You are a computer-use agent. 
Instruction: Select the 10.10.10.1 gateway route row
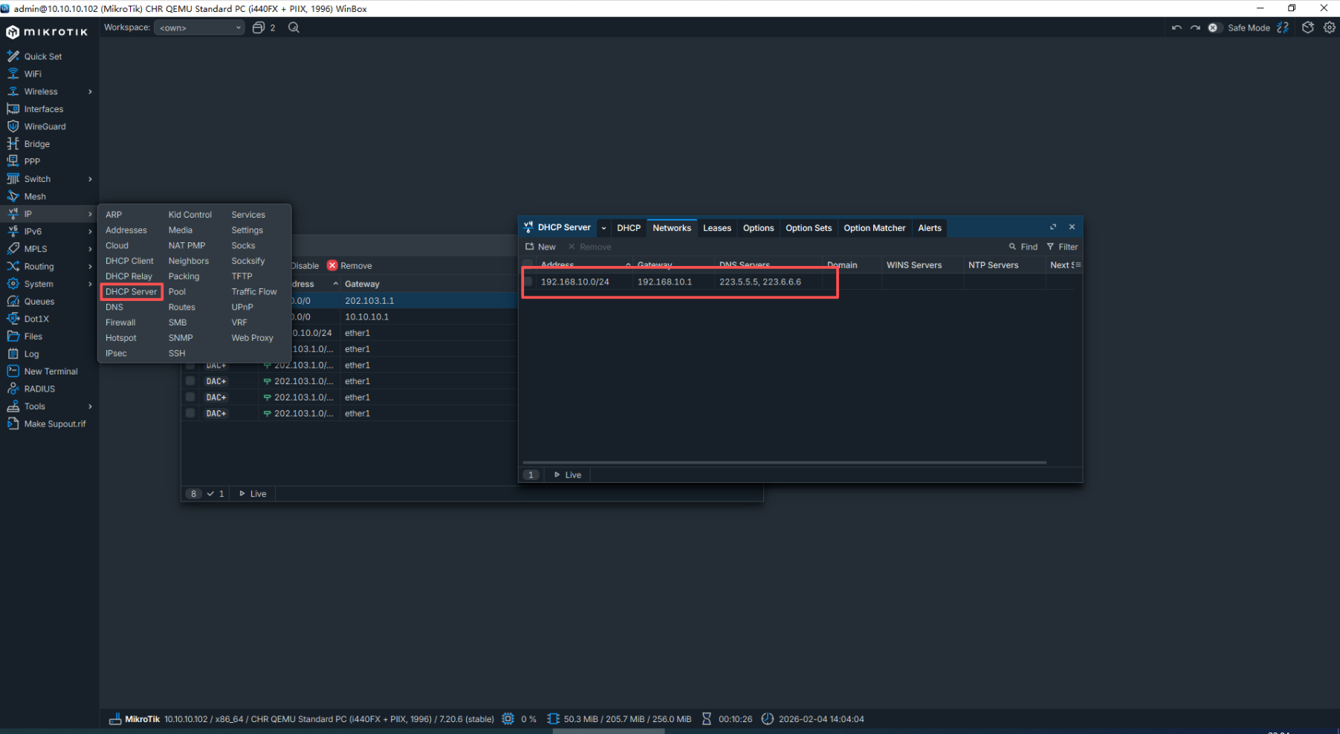[366, 316]
